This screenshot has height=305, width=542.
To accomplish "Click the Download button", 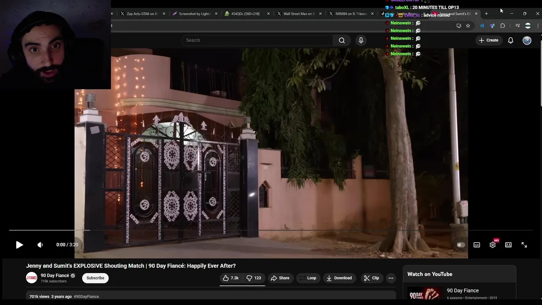I will click(339, 278).
